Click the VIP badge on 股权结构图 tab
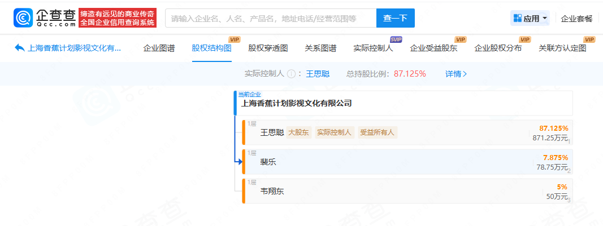 click(x=234, y=39)
